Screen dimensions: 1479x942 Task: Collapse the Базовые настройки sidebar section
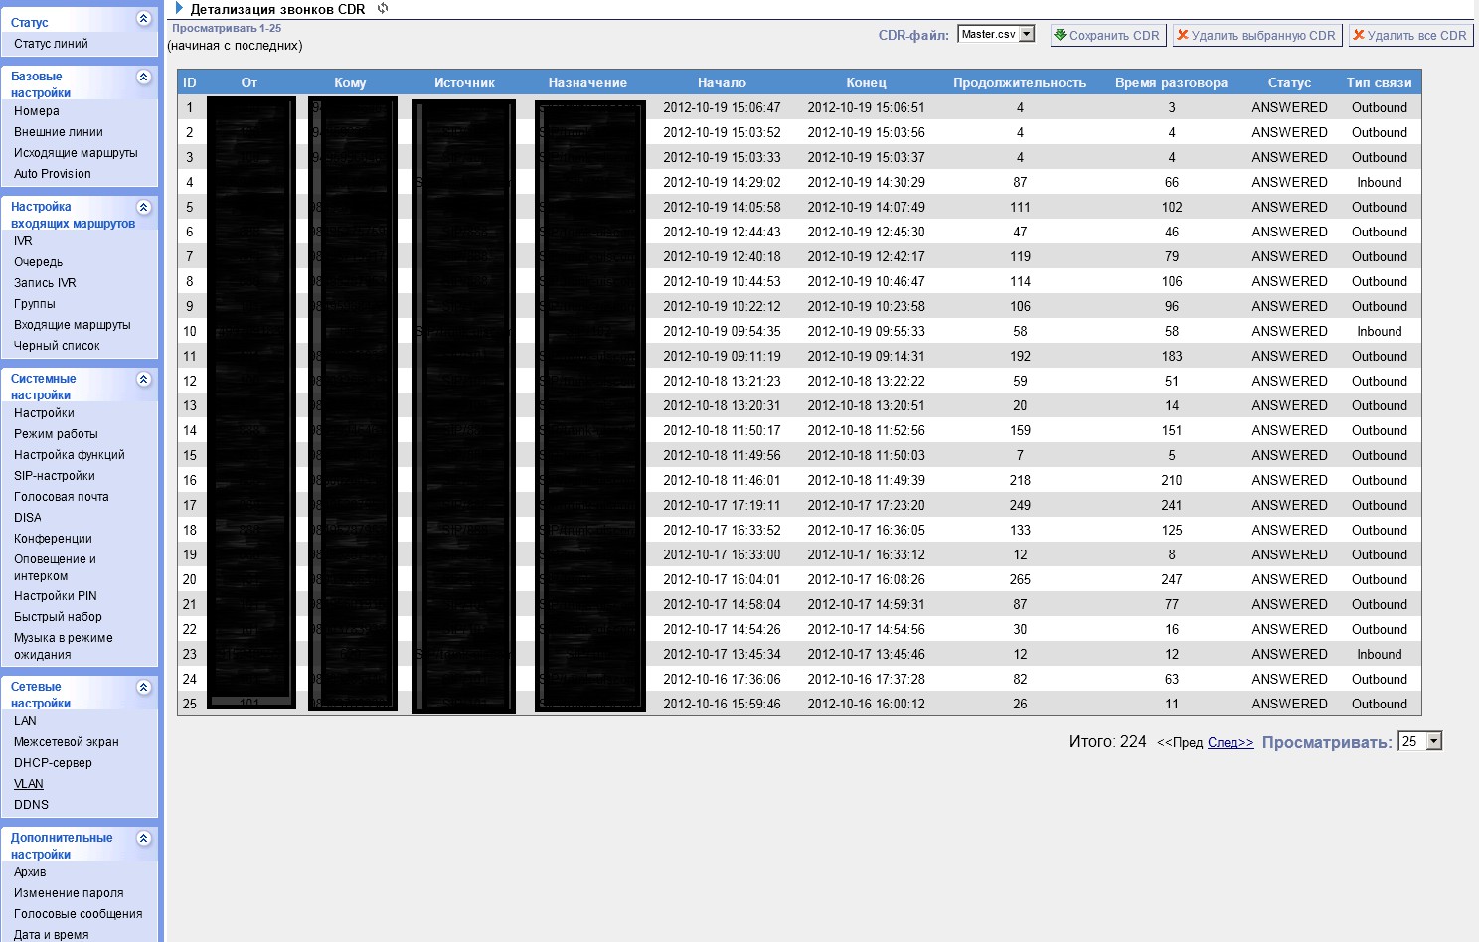144,77
